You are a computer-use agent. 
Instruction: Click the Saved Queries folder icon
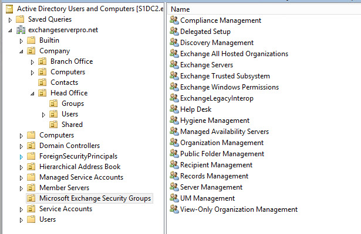[x=20, y=19]
